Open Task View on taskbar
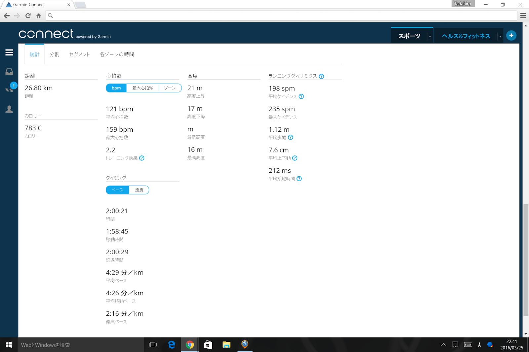529x352 pixels. [153, 345]
